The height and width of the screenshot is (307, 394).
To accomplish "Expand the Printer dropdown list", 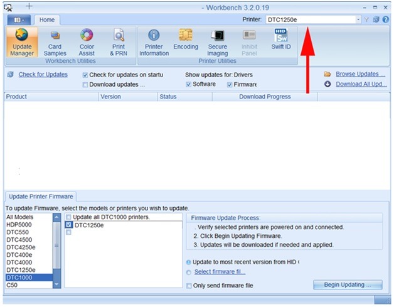I will coord(358,19).
